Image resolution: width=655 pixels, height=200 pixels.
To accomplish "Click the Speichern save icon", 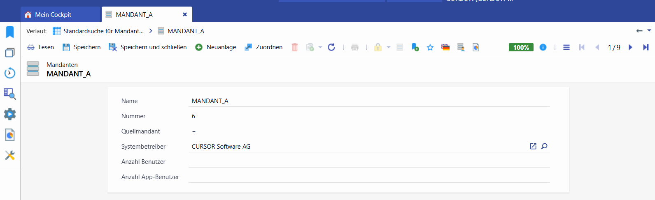I will point(66,47).
